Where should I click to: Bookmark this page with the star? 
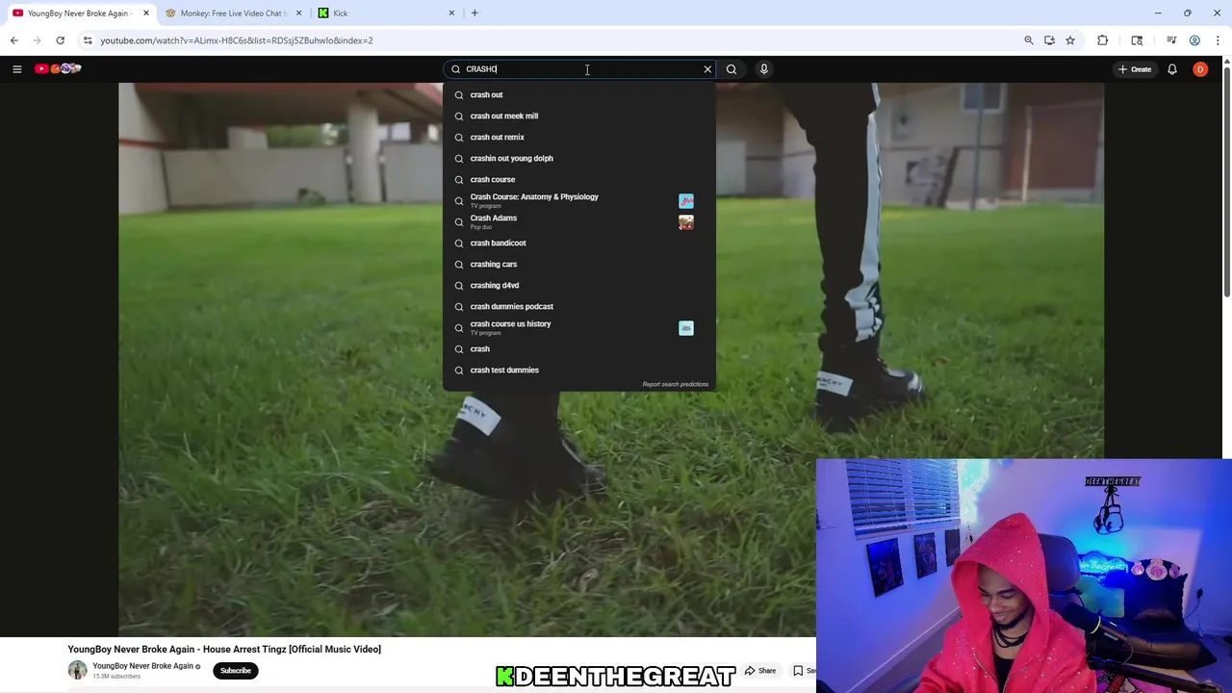1069,40
